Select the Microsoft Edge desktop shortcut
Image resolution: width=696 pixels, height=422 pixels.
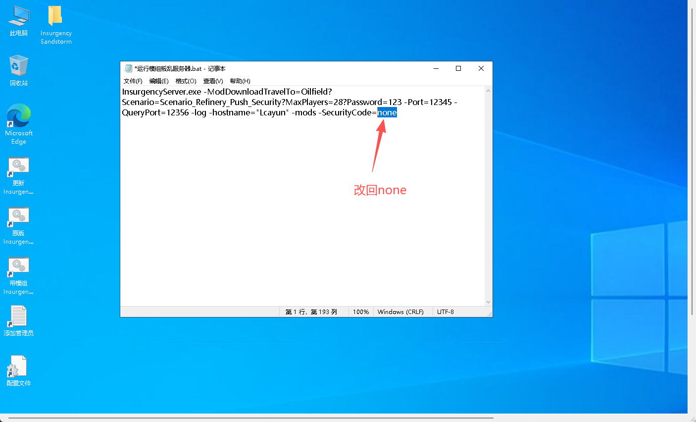tap(19, 124)
